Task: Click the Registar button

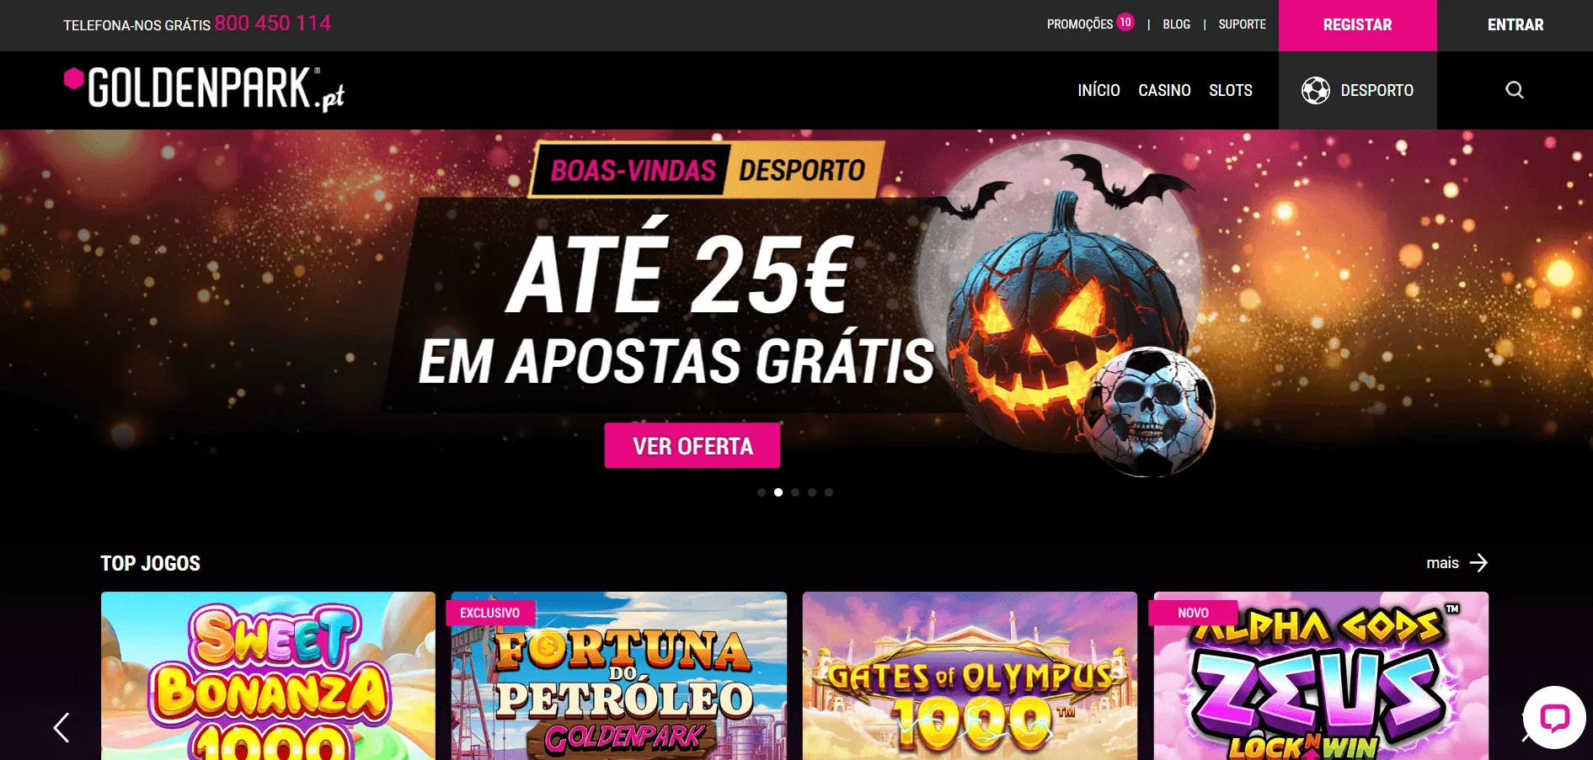Action: pos(1358,25)
